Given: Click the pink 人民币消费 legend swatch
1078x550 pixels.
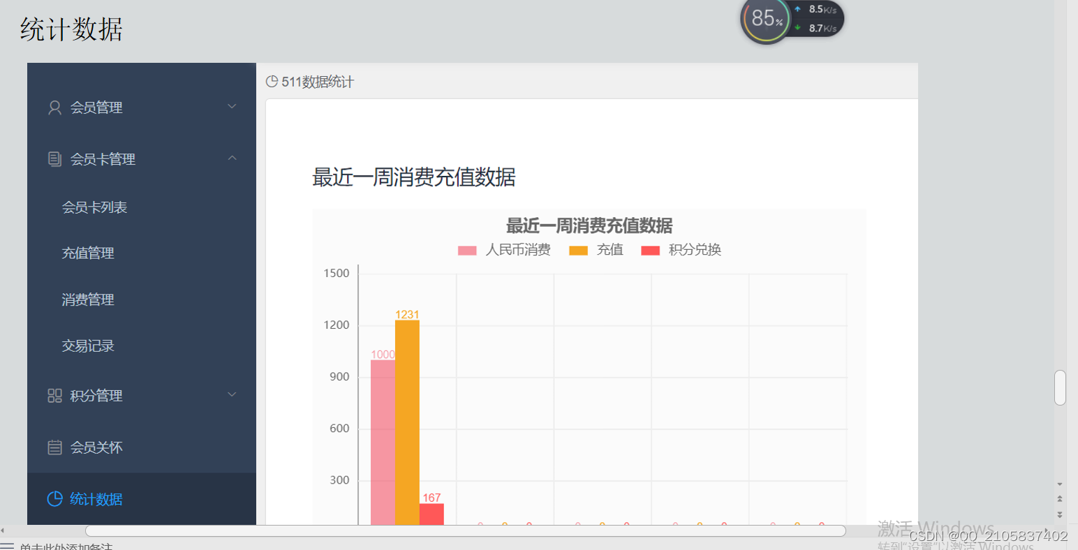Looking at the screenshot, I should tap(467, 251).
